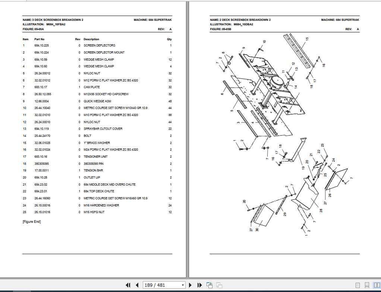Go to the first page of the document
381x292 pixels.
pyautogui.click(x=129, y=285)
